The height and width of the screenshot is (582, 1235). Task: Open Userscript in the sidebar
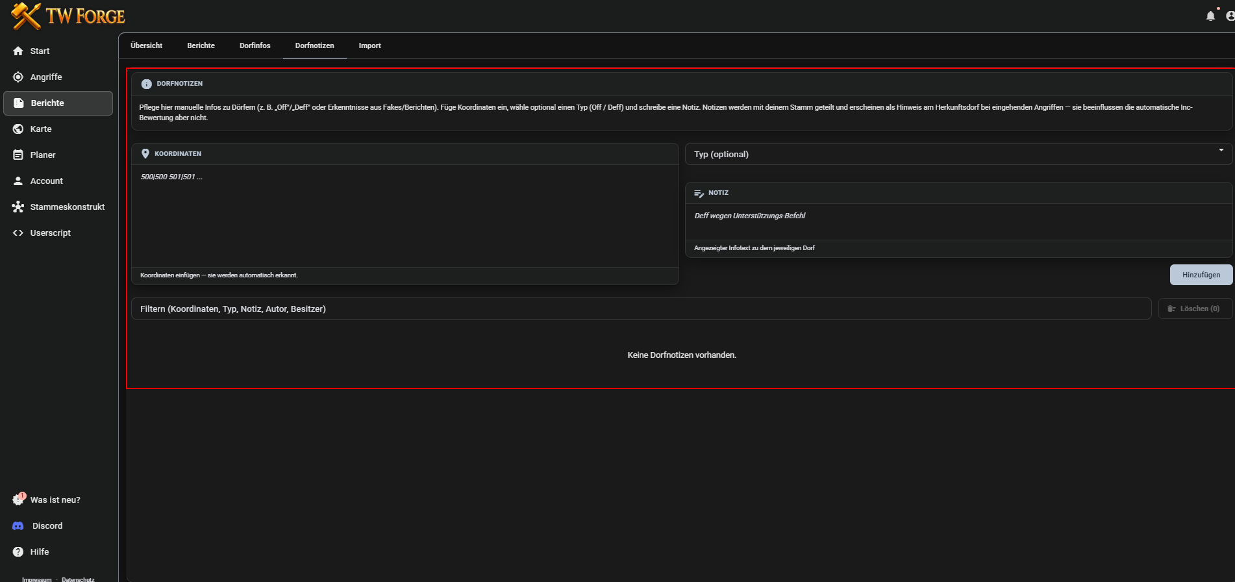coord(58,233)
